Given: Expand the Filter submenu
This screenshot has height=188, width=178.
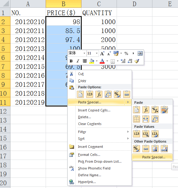Looking at the screenshot, I should 128,132.
